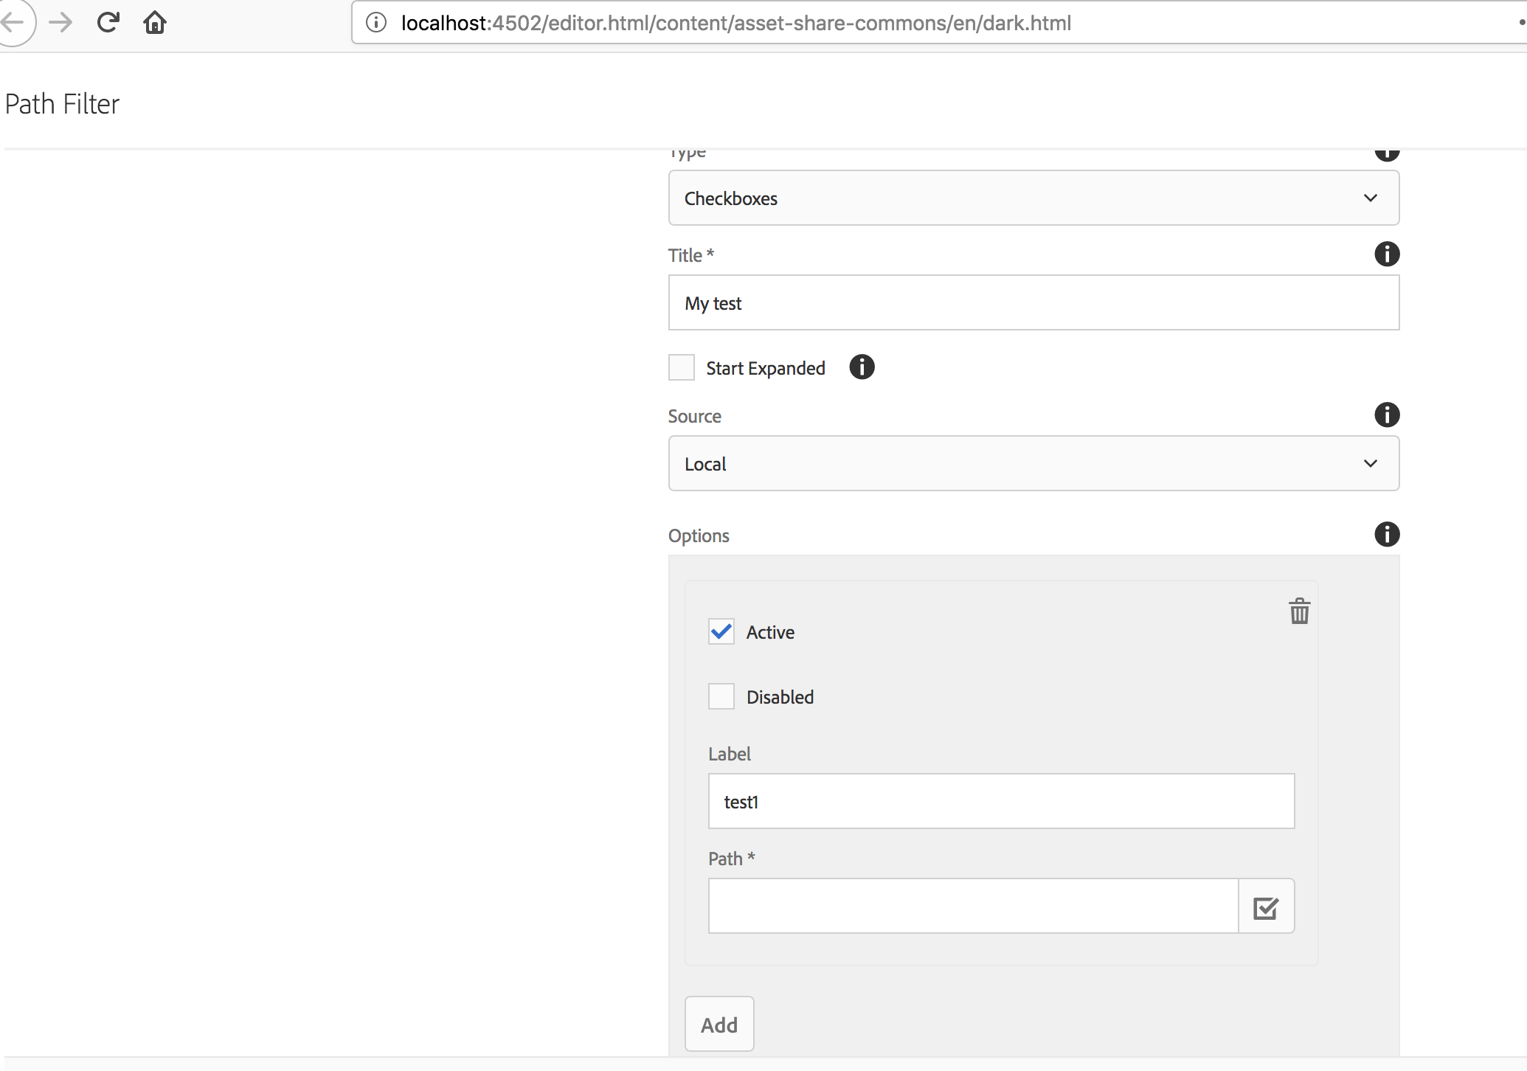This screenshot has height=1071, width=1527.
Task: Click the info icon next to Options
Action: 1387,534
